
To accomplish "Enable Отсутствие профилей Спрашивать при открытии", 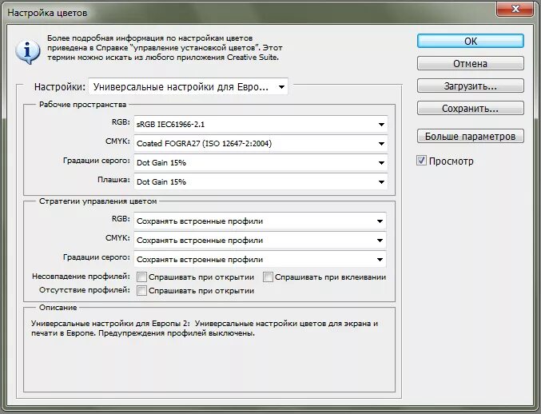I will point(141,290).
